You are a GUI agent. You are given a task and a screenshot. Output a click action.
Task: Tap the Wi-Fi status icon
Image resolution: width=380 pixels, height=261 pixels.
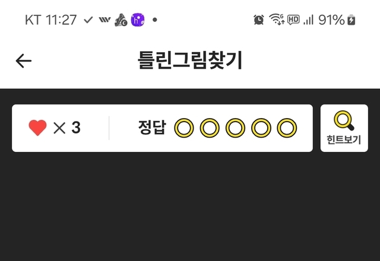click(277, 20)
